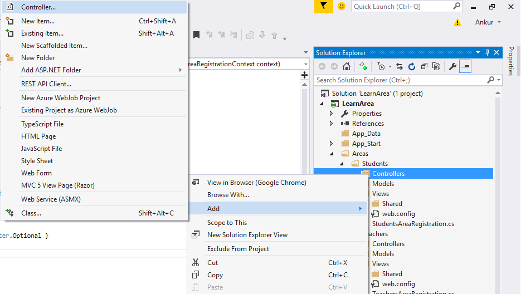This screenshot has width=521, height=294.
Task: Open Properties via the wrench icon
Action: tap(452, 66)
